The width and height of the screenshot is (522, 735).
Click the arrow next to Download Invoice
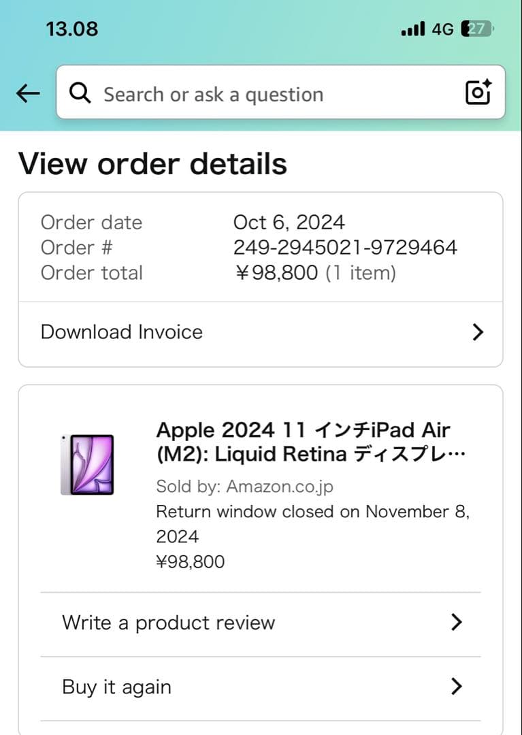pyautogui.click(x=477, y=332)
